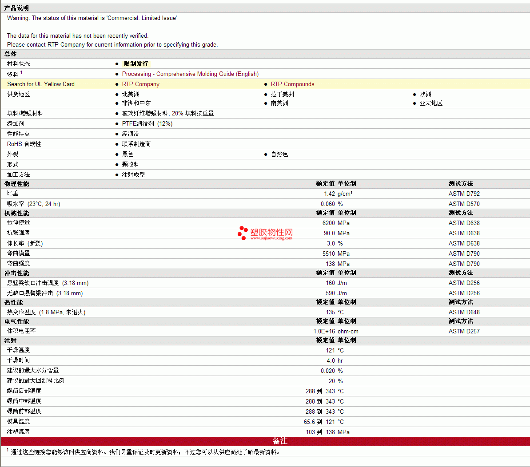Click the 黑色 appearance value
This screenshot has height=467, width=530.
[x=128, y=154]
